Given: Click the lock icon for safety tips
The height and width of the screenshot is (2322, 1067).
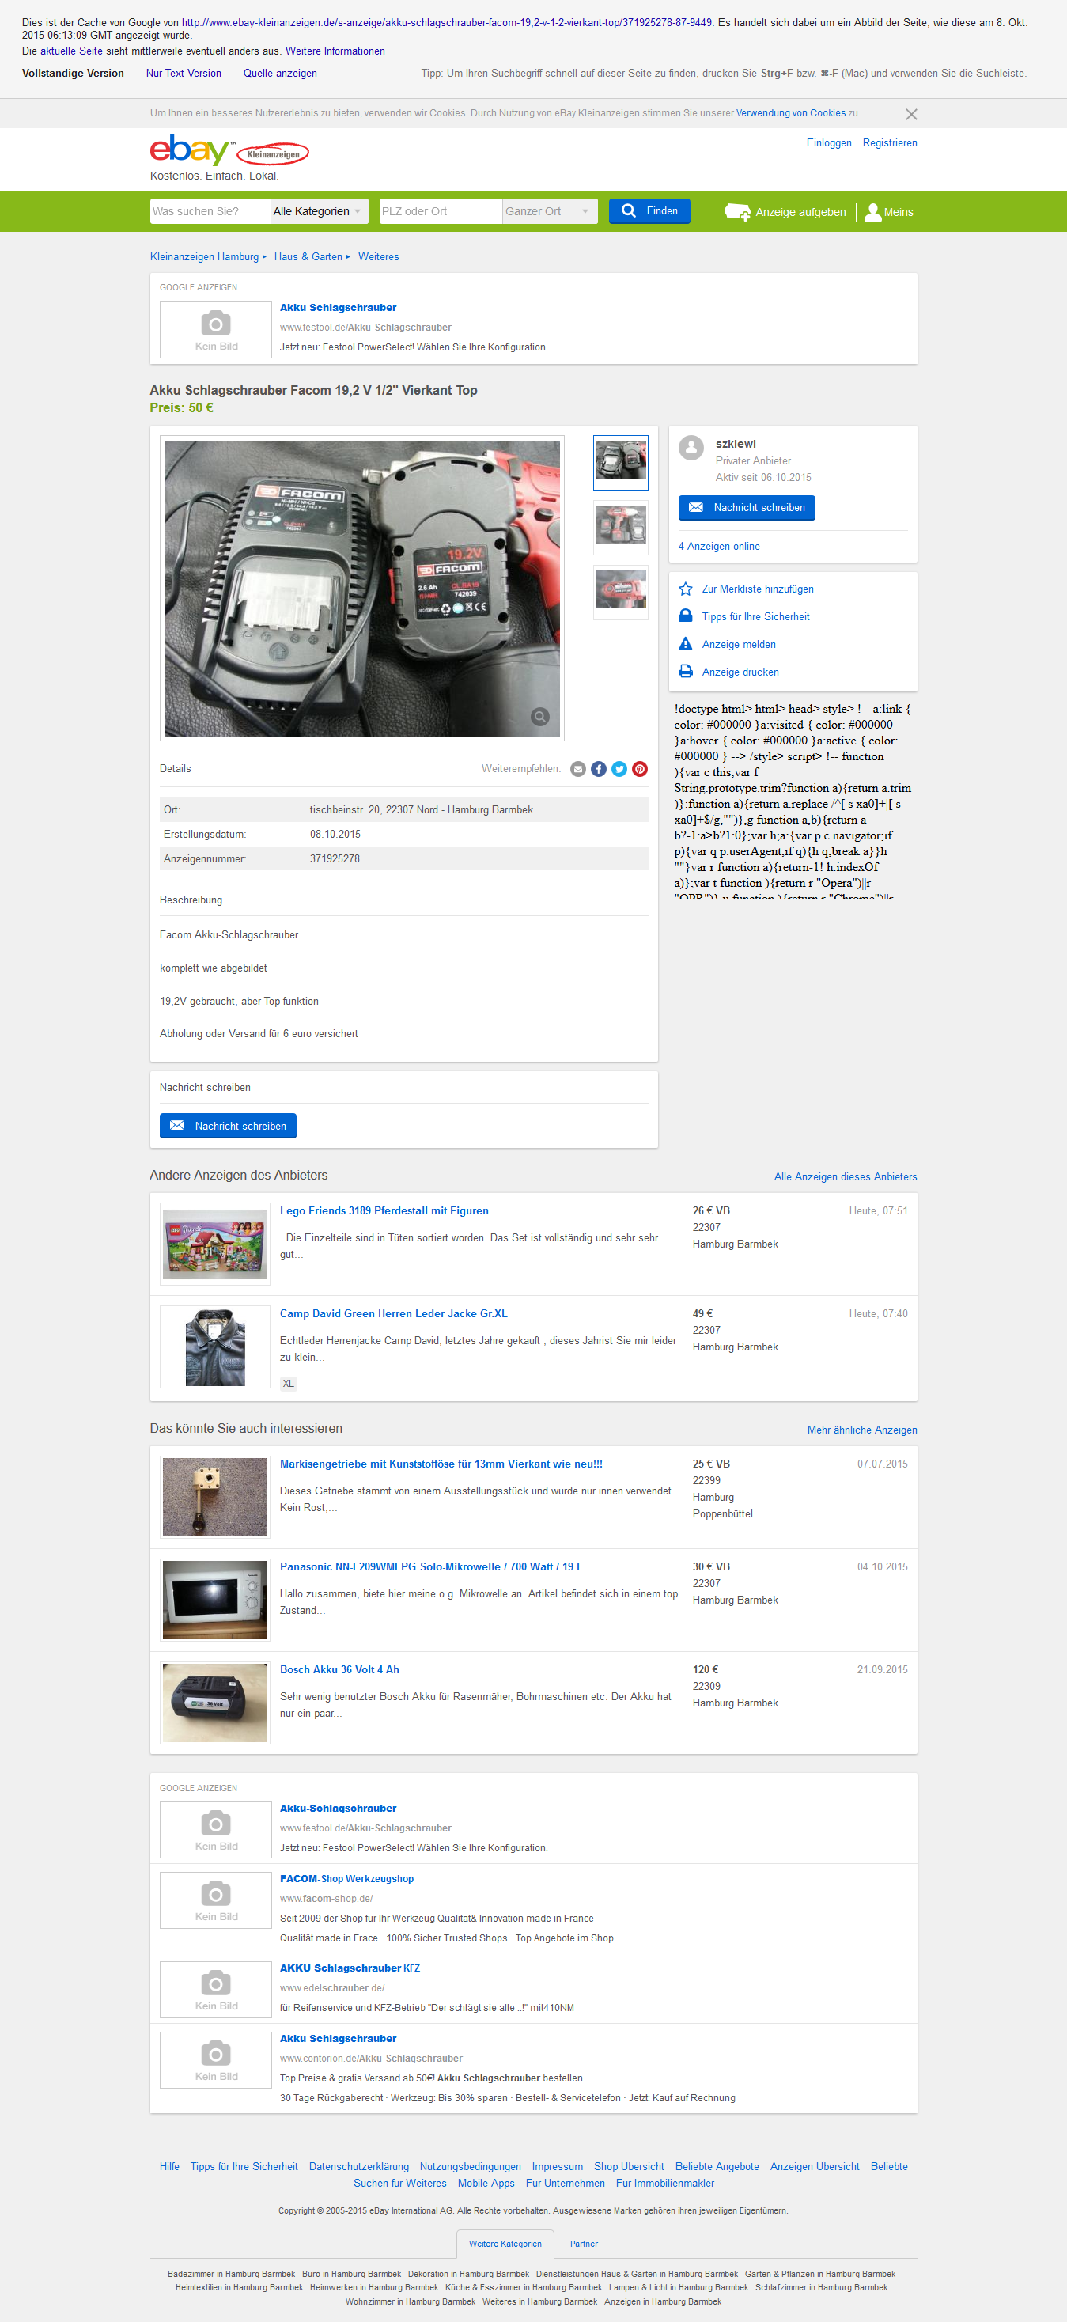Looking at the screenshot, I should 685,616.
